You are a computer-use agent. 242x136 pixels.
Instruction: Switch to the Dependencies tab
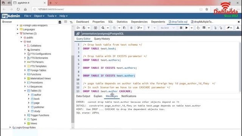pyautogui.click(x=139, y=22)
